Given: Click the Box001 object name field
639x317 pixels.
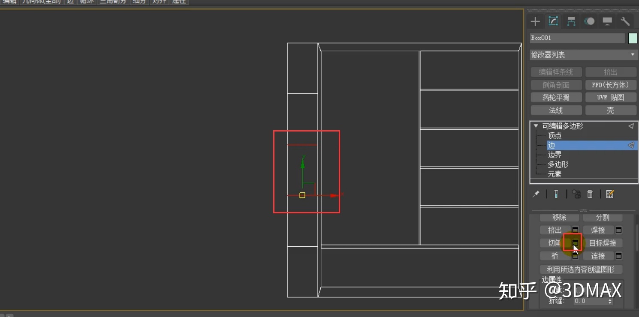Looking at the screenshot, I should (x=577, y=38).
